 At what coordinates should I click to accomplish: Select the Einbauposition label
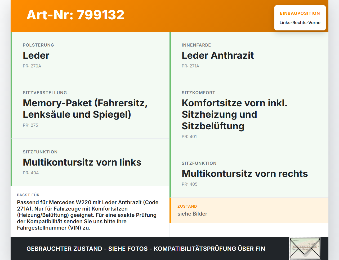coord(300,13)
